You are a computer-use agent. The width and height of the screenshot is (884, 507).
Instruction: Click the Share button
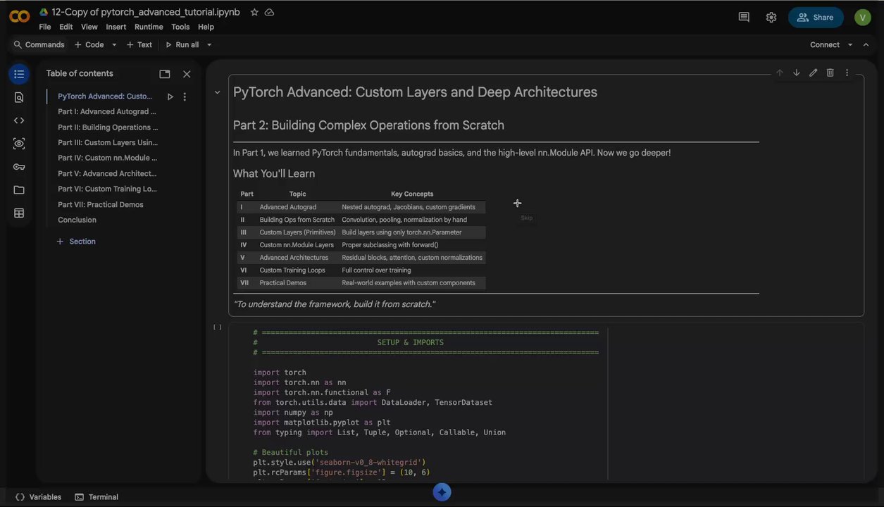click(816, 18)
